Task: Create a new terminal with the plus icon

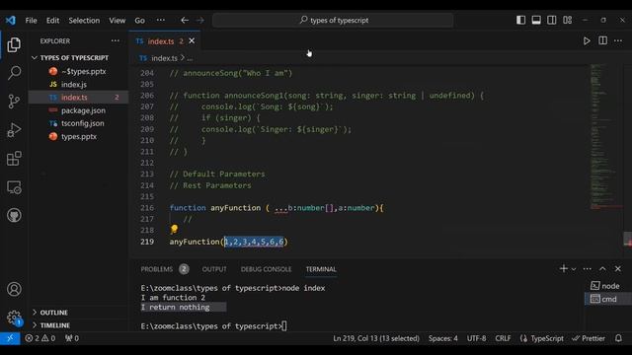Action: (x=564, y=268)
